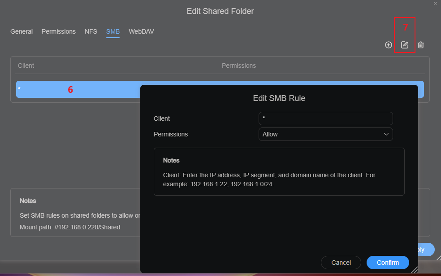Select the SMB tab

(x=113, y=31)
